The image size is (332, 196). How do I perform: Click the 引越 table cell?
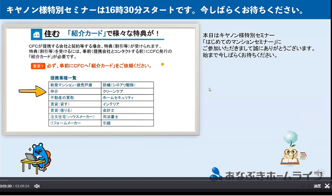click(x=127, y=123)
